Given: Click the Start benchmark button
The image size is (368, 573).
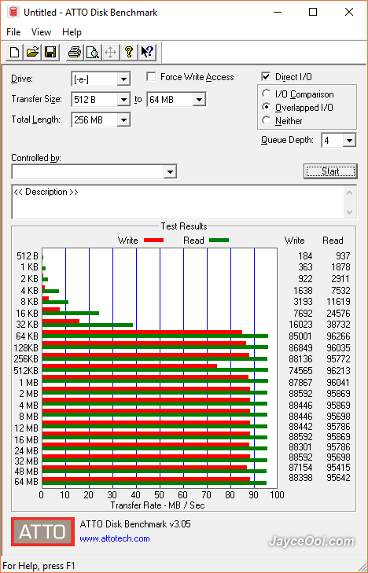Looking at the screenshot, I should [x=330, y=171].
